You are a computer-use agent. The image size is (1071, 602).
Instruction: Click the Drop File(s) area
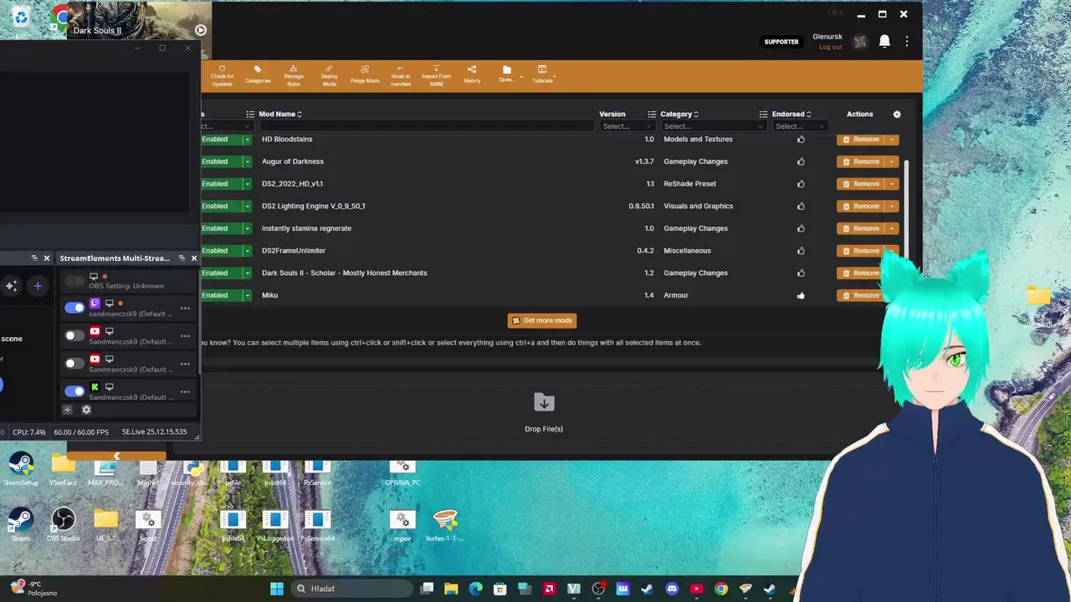(544, 414)
